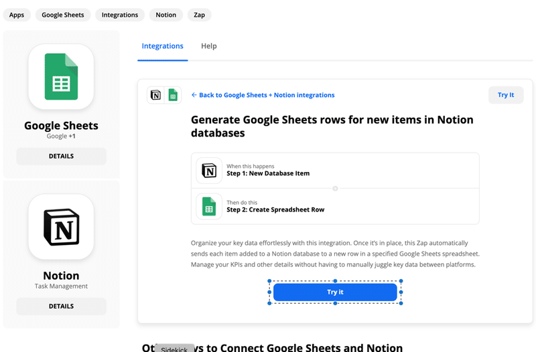This screenshot has height=352, width=536.
Task: Click the Google Sheets name under its icon
Action: (61, 126)
